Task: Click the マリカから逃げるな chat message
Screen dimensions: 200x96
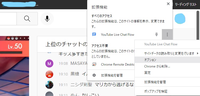Action: click(114, 85)
